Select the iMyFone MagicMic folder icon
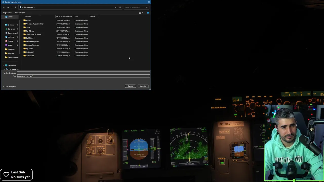The width and height of the screenshot is (324, 182). (x=25, y=41)
